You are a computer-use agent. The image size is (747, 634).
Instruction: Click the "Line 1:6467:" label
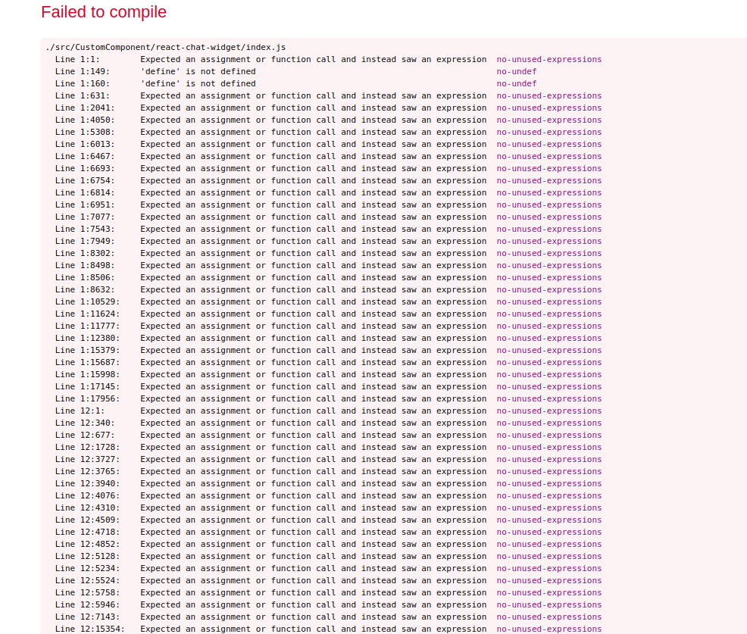[x=85, y=157]
